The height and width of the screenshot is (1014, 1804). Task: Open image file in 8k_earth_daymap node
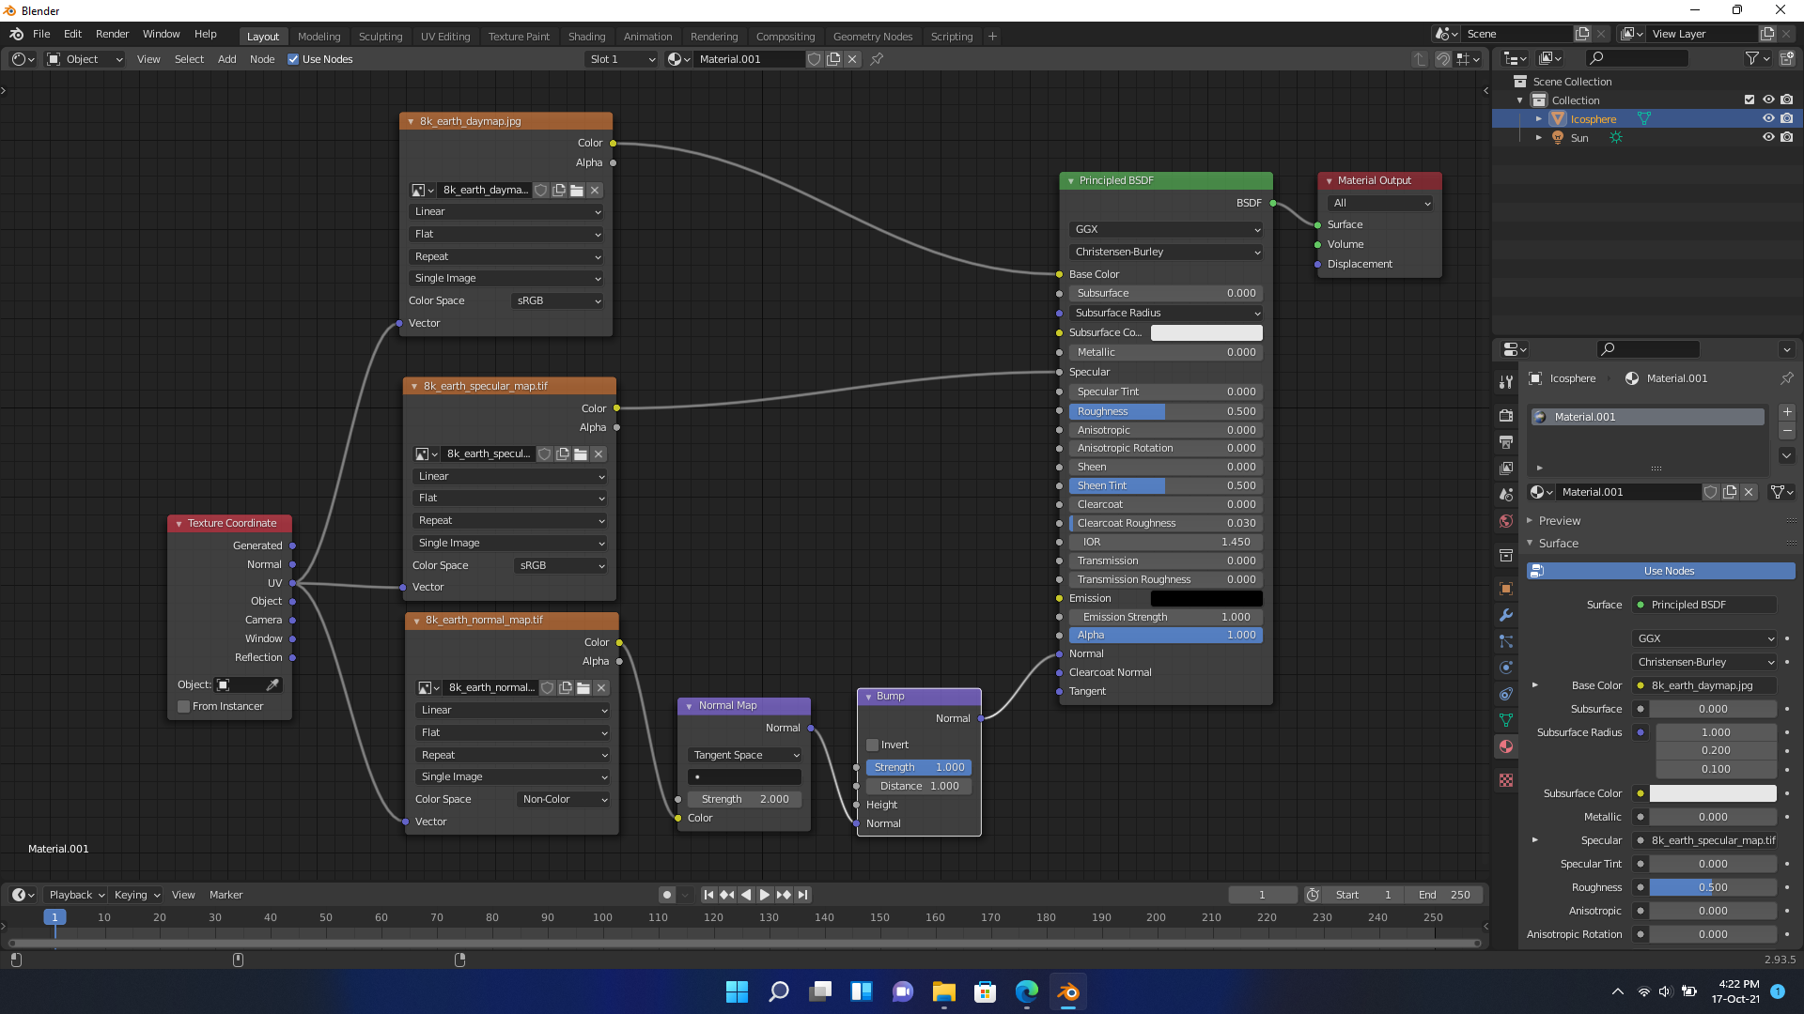tap(577, 190)
